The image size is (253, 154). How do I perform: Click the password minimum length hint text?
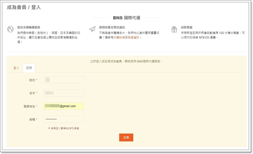click(x=63, y=128)
